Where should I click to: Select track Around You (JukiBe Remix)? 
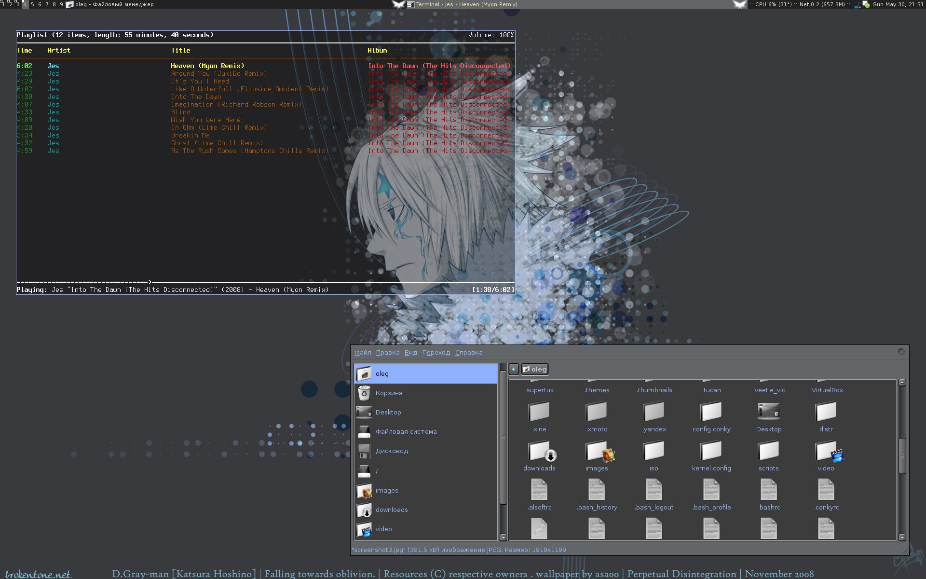(x=218, y=73)
